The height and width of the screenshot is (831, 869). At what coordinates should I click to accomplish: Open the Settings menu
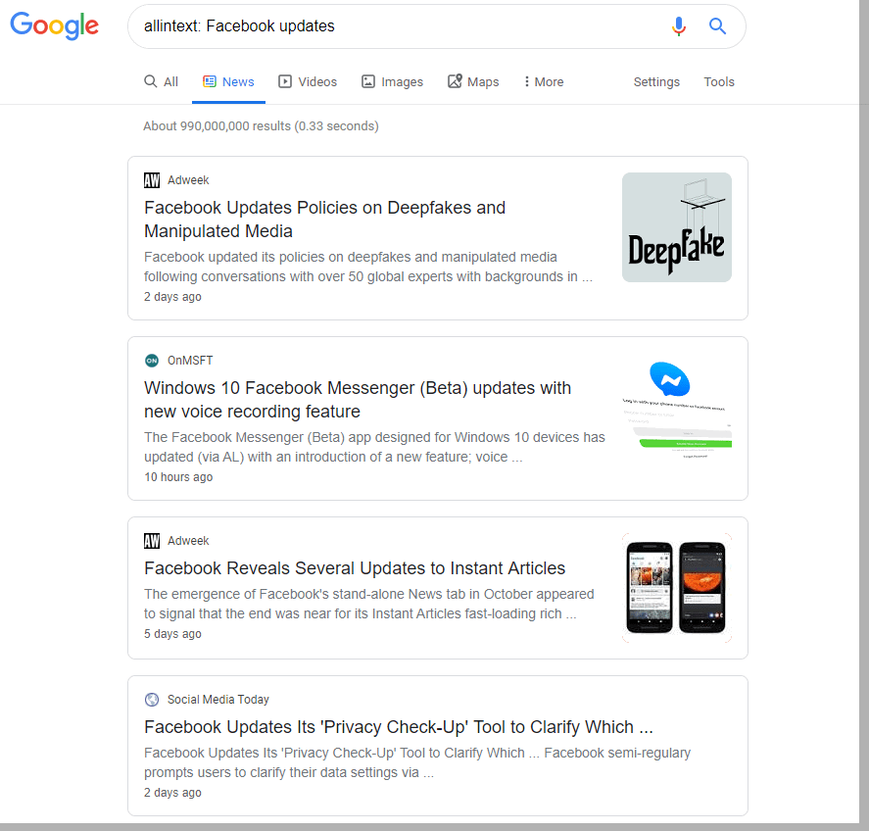(x=656, y=82)
